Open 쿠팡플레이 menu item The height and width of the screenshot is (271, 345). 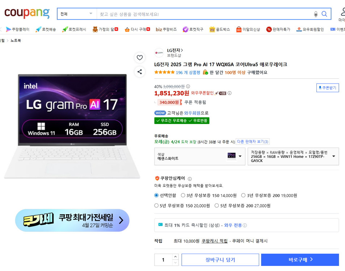point(18,29)
